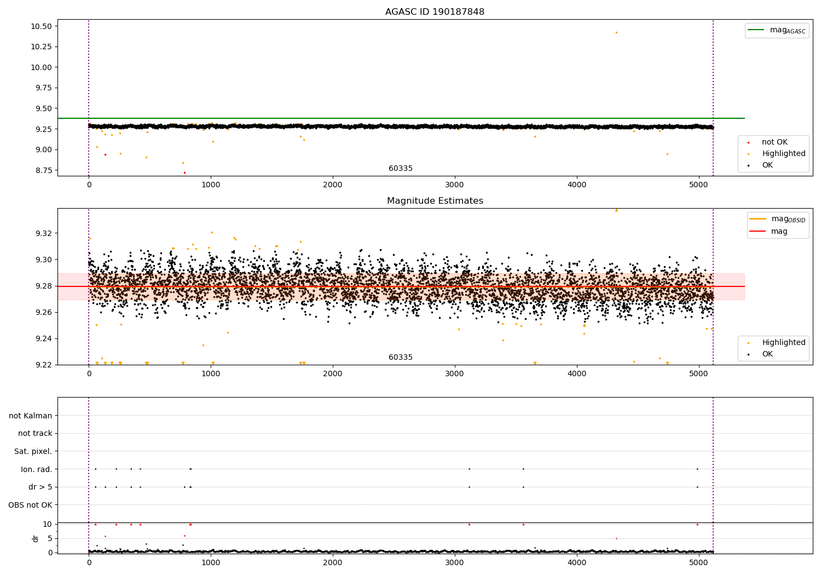Click the red 'mag' legend entry
This screenshot has height=575, width=821.
click(768, 232)
